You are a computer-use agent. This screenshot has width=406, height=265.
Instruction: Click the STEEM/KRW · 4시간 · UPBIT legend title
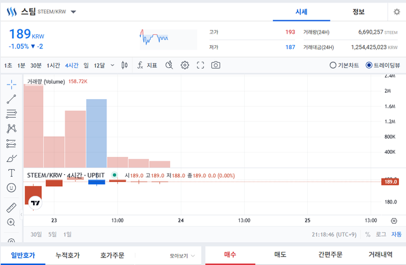66,175
